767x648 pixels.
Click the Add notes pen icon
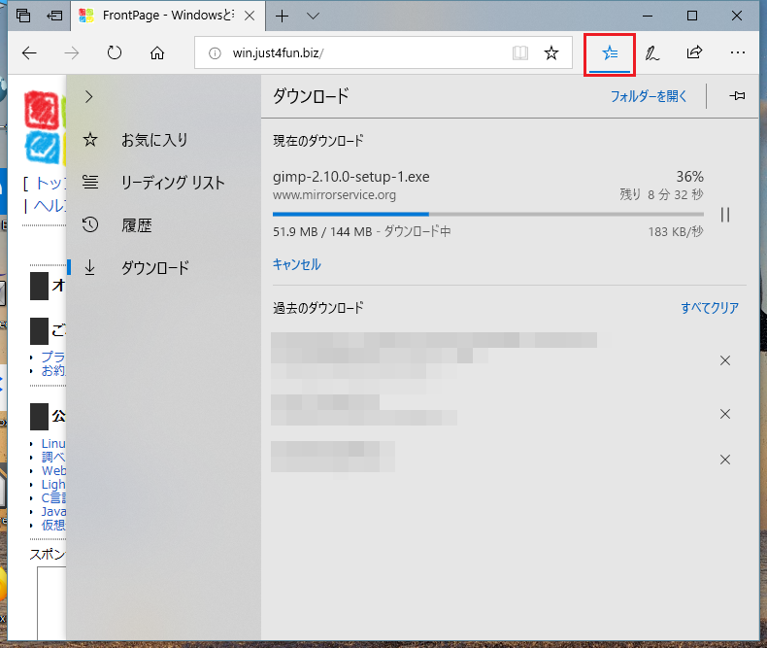[652, 53]
